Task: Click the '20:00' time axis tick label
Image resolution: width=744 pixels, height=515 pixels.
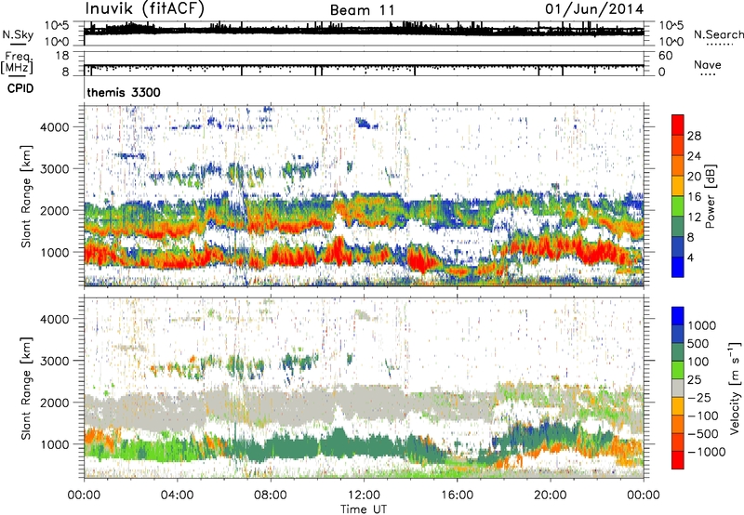Action: point(551,495)
